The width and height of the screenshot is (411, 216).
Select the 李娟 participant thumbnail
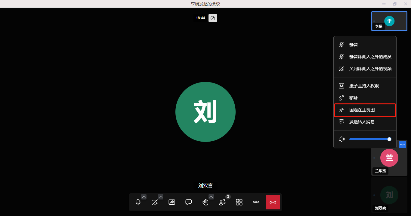pyautogui.click(x=389, y=21)
